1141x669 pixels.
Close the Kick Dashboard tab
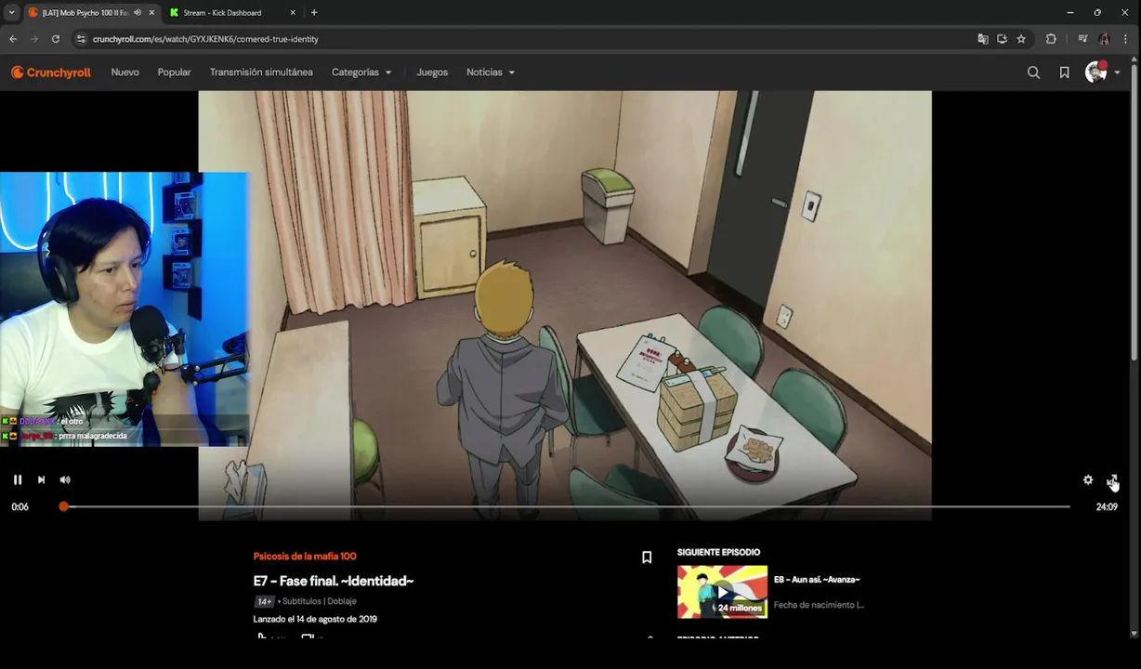coord(293,13)
